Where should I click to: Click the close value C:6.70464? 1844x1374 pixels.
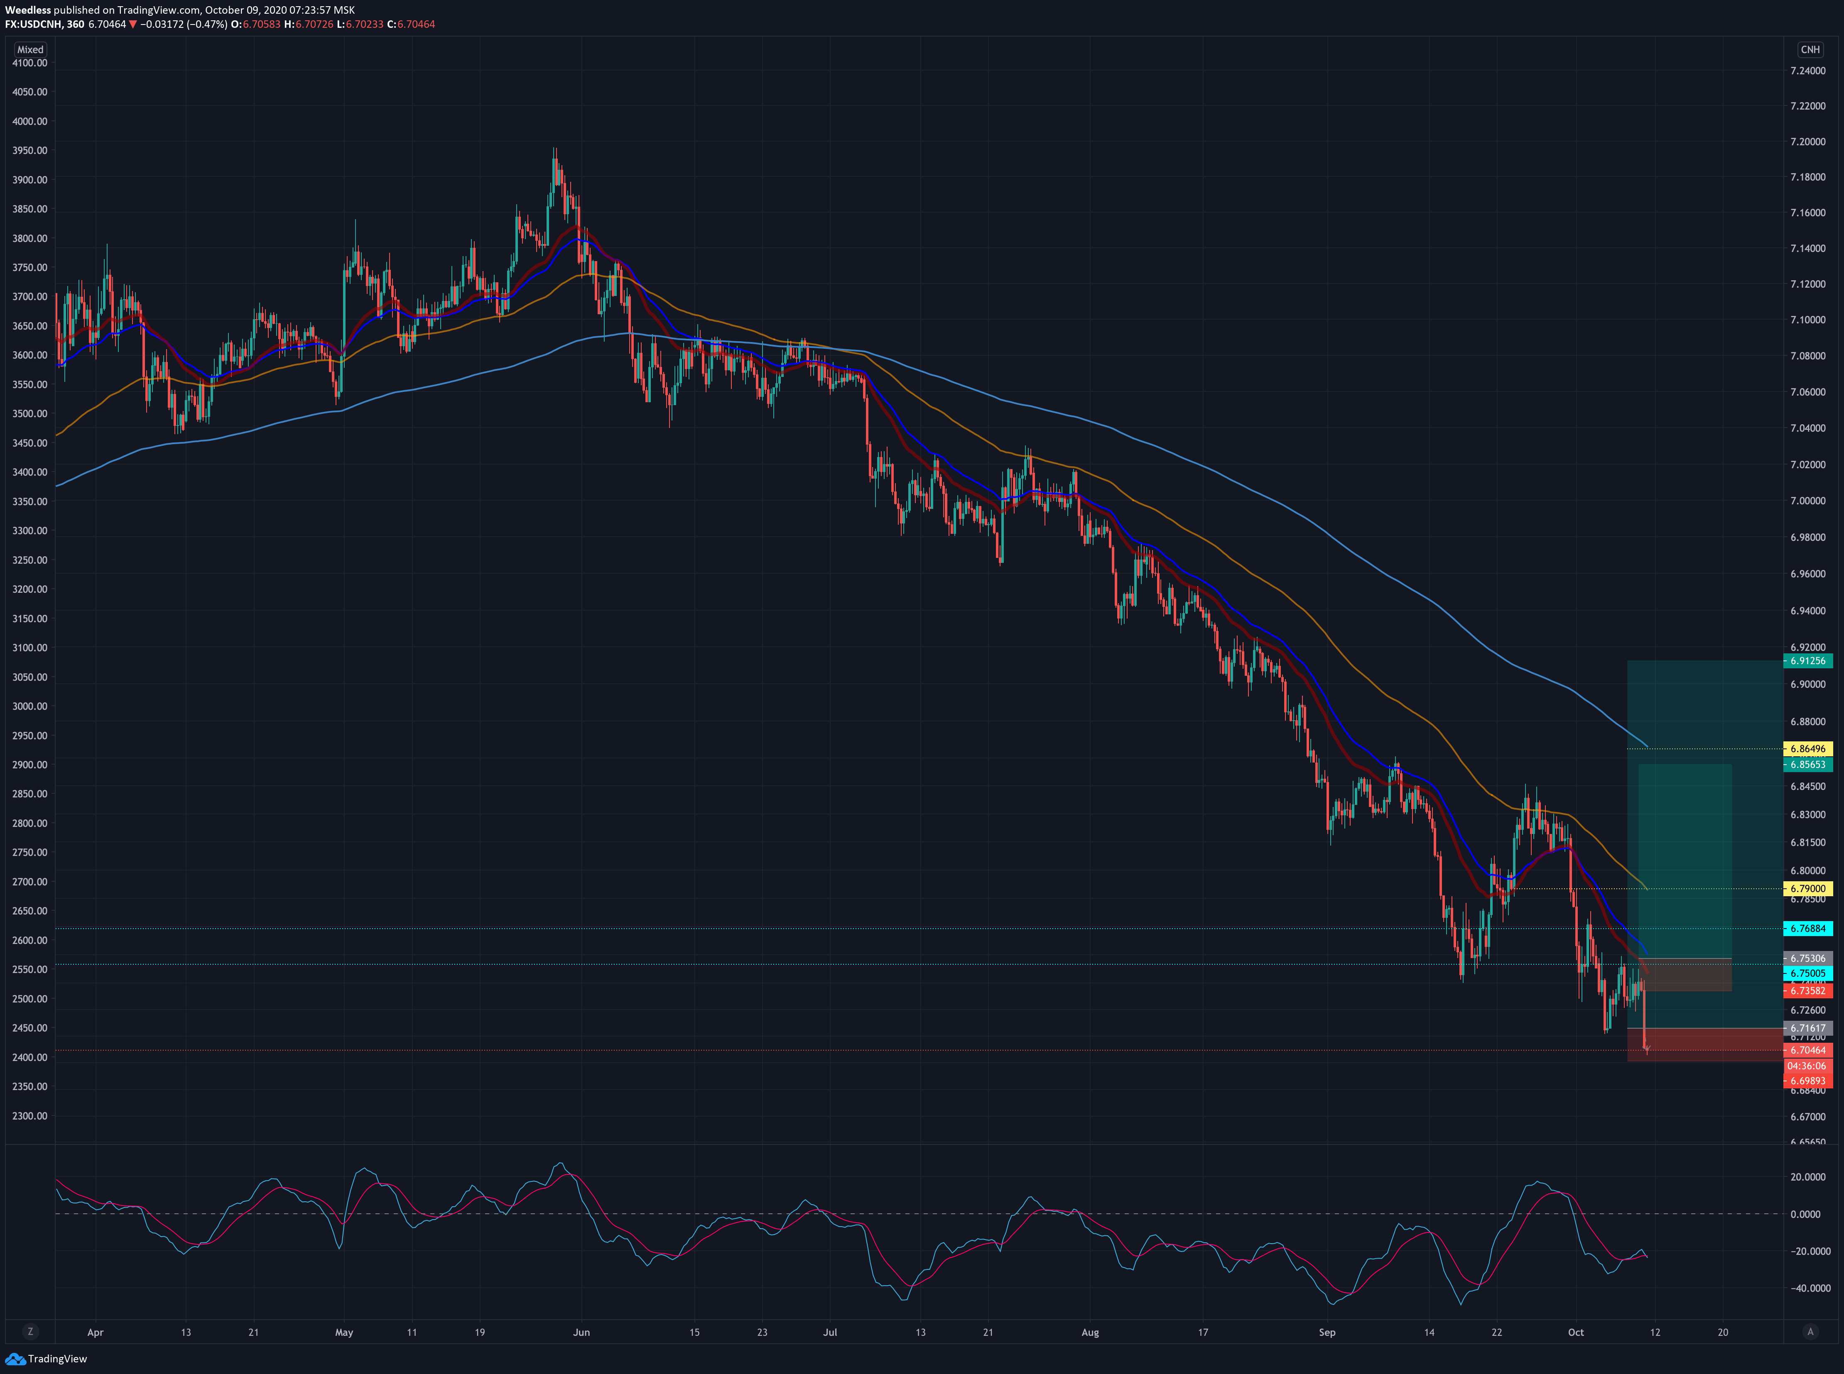(x=411, y=24)
